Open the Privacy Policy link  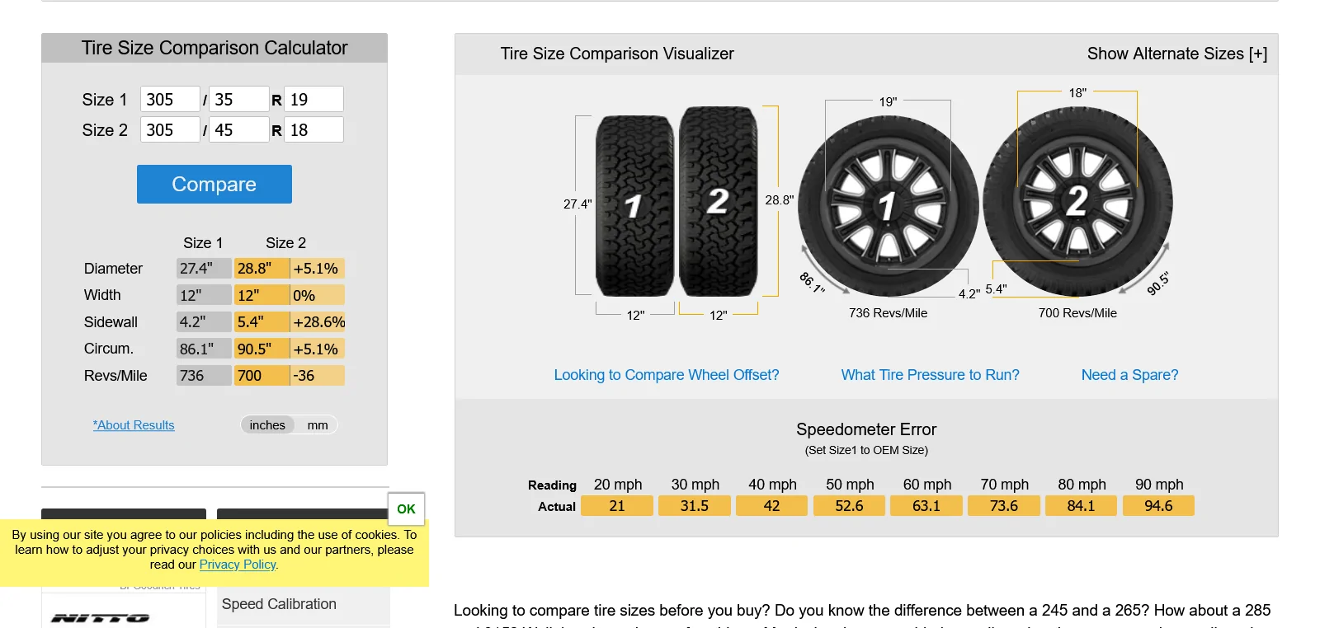[x=238, y=565]
